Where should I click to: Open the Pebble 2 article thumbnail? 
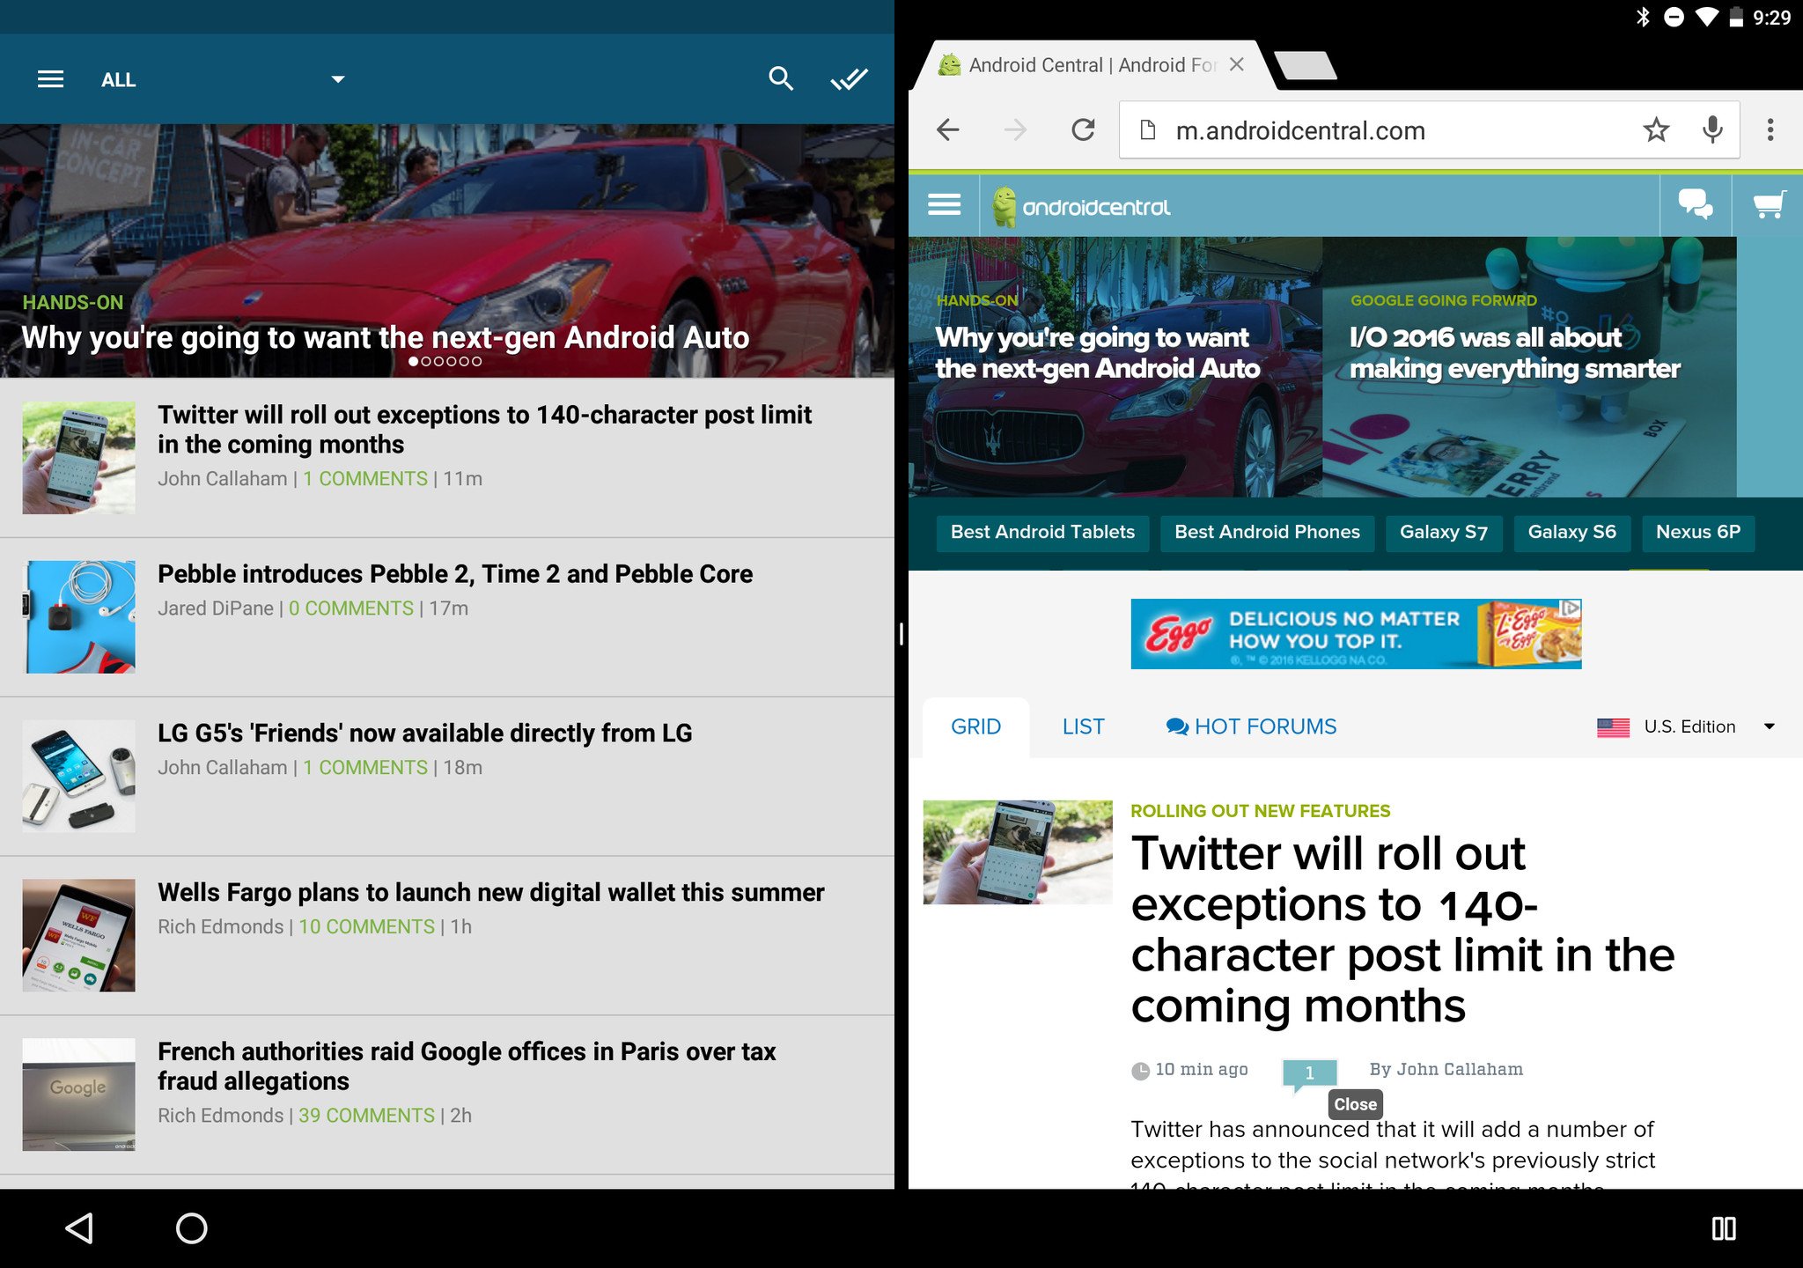pyautogui.click(x=79, y=617)
